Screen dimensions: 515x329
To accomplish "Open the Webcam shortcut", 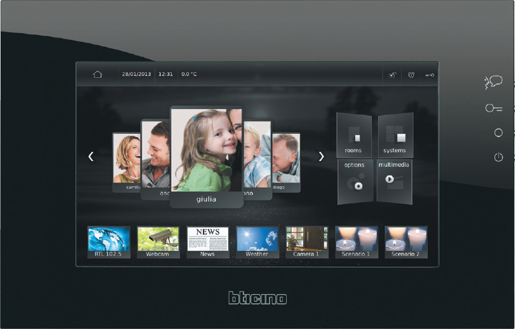I will pos(159,242).
